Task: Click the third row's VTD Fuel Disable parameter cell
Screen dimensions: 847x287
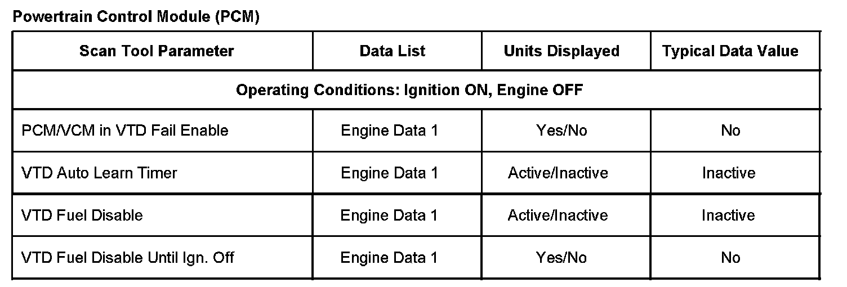Action: pos(82,216)
